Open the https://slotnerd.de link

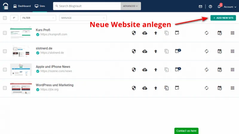coord(52,53)
